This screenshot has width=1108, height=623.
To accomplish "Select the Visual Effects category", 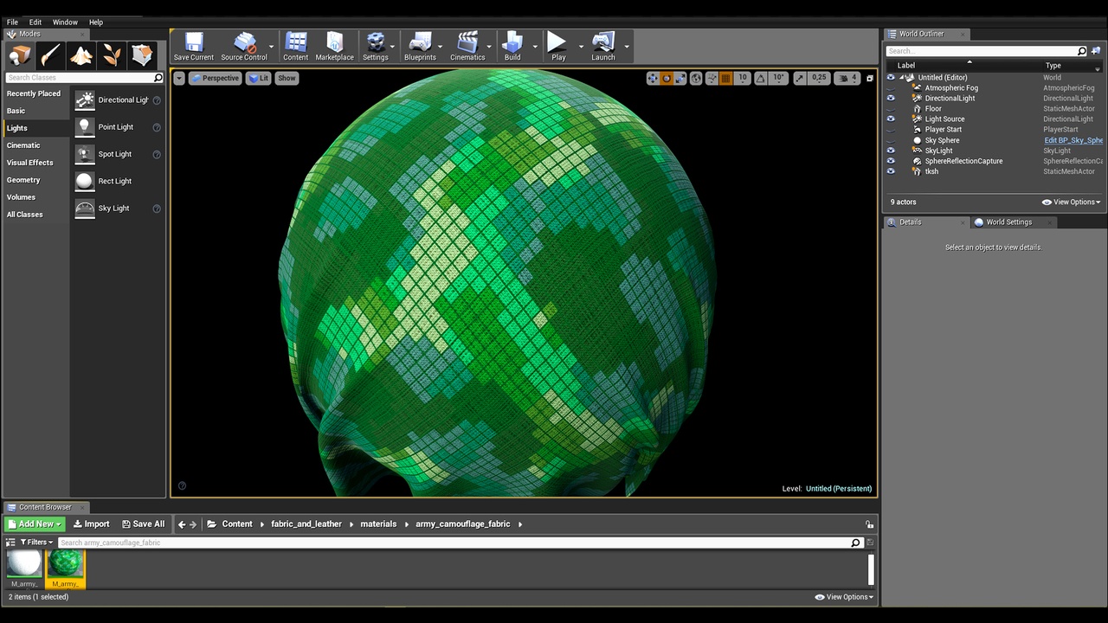I will tap(30, 163).
